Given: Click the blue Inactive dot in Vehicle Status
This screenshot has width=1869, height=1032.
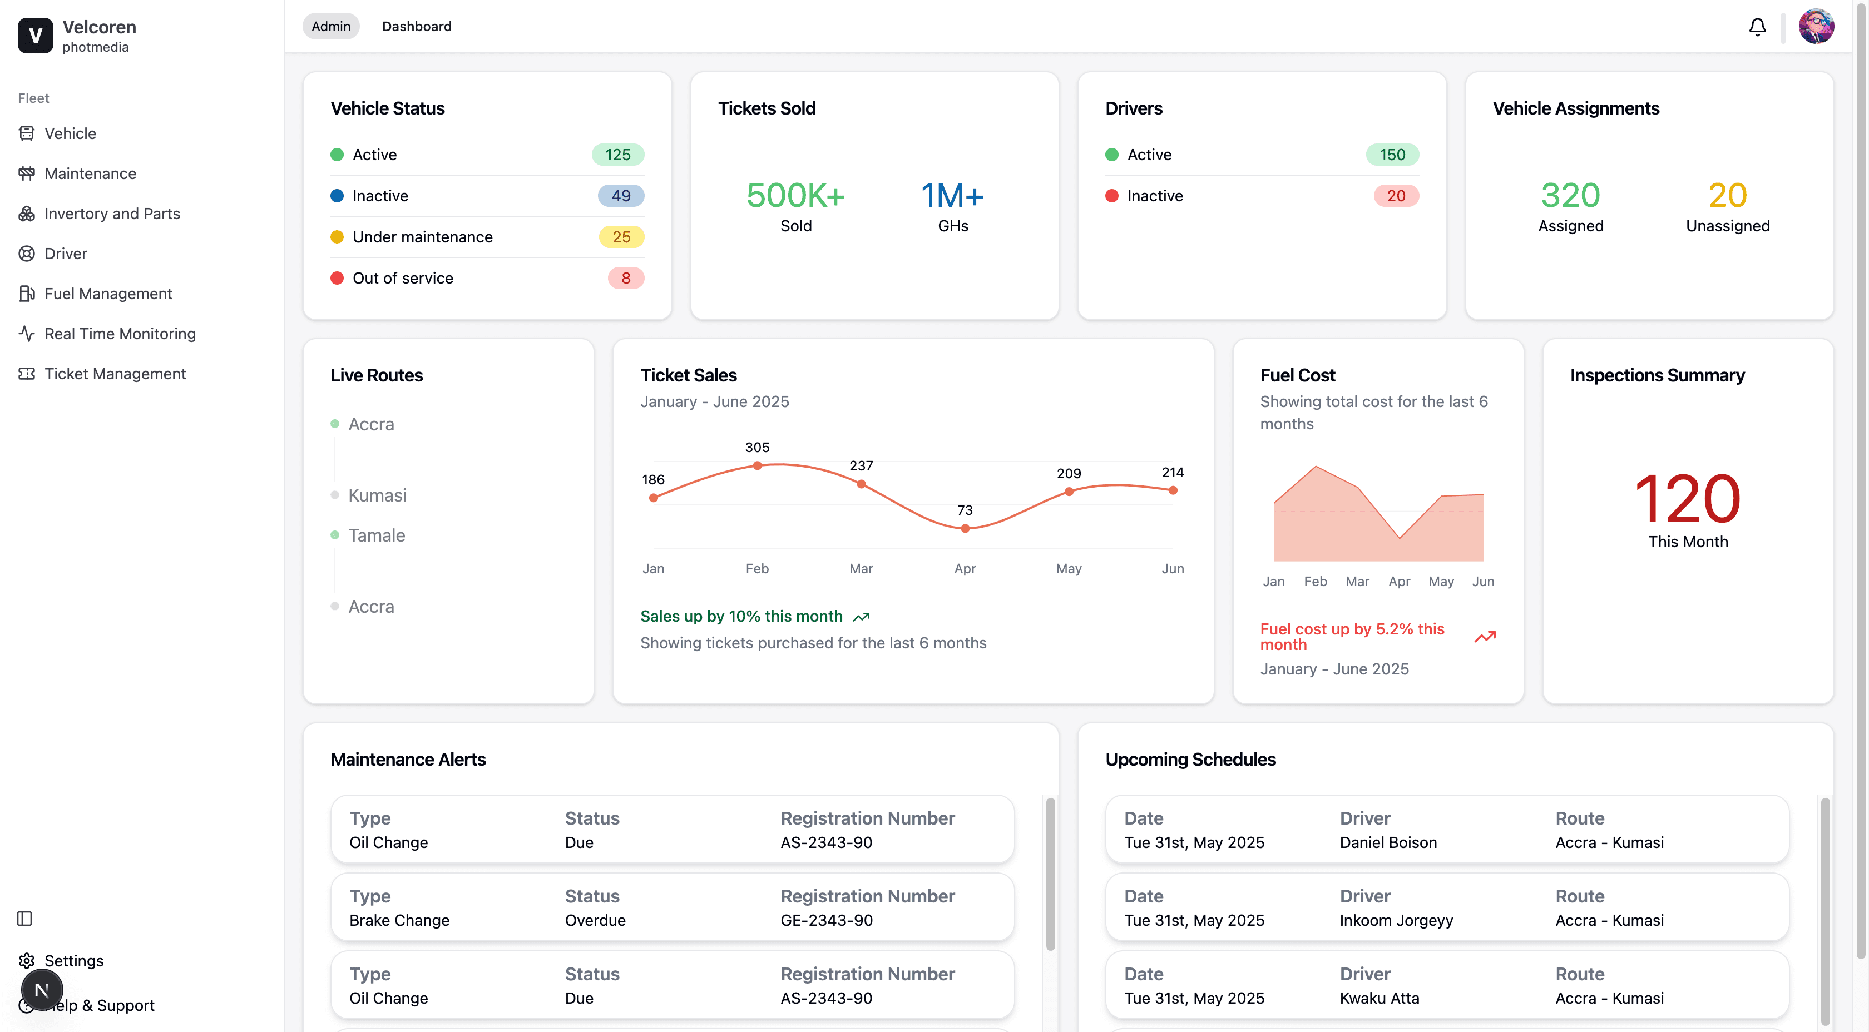Looking at the screenshot, I should coord(337,196).
